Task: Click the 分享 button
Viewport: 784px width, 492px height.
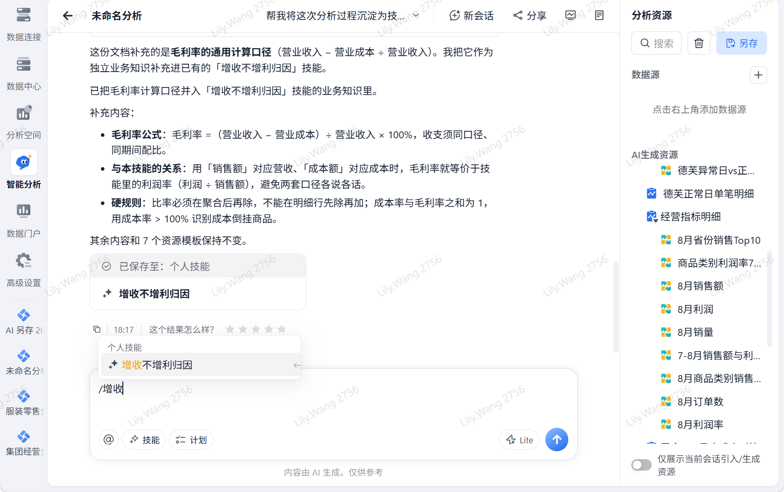Action: point(530,15)
